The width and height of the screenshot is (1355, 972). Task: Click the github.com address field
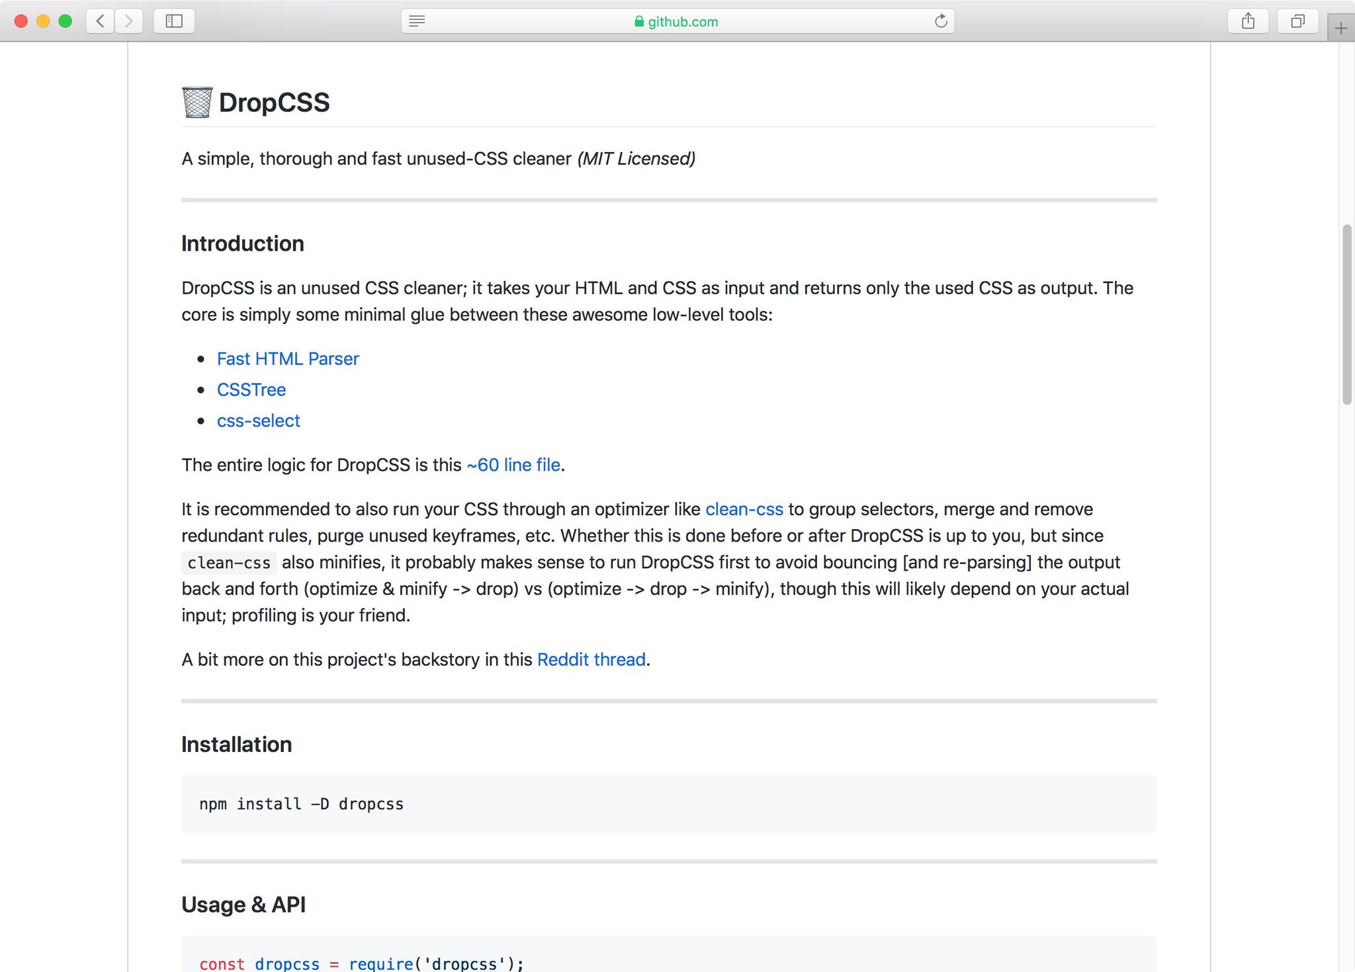(x=677, y=21)
